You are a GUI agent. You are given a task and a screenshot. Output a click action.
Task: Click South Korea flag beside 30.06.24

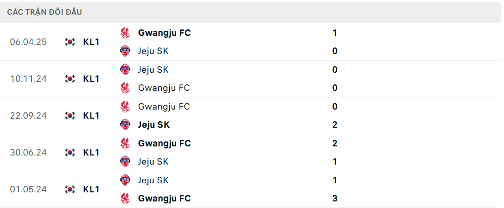pyautogui.click(x=70, y=152)
